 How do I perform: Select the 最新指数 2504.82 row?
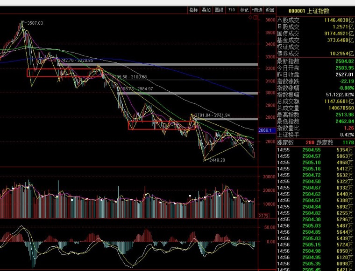pos(315,61)
